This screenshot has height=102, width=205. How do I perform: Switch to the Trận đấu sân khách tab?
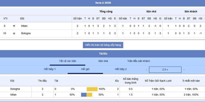coord(138,61)
